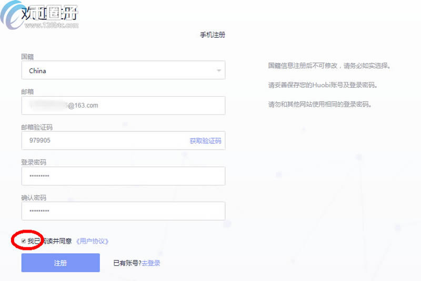Click the arrow on the China combo box
This screenshot has height=281, width=421.
(219, 71)
